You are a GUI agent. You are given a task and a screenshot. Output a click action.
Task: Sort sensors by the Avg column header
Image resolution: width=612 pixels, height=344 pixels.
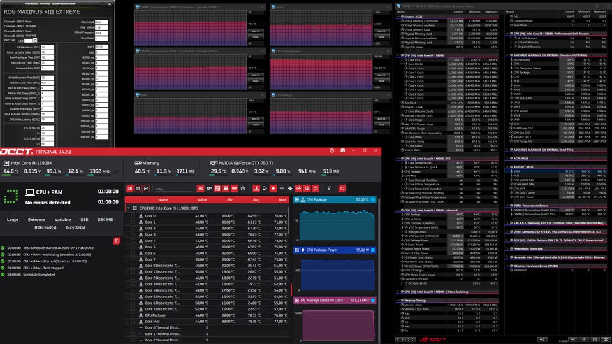(x=256, y=199)
